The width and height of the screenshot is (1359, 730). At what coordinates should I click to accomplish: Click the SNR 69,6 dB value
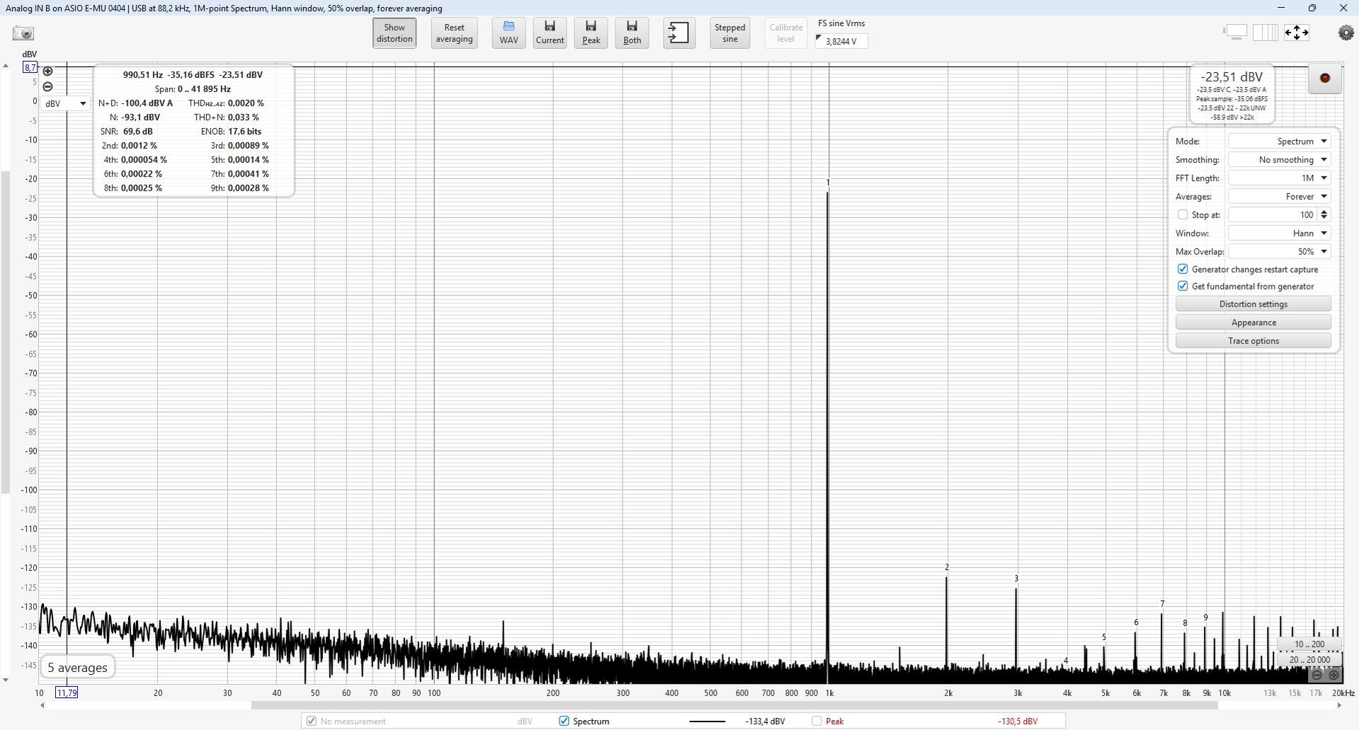[x=138, y=132]
